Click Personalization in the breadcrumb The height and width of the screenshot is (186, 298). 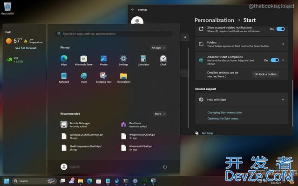(214, 20)
